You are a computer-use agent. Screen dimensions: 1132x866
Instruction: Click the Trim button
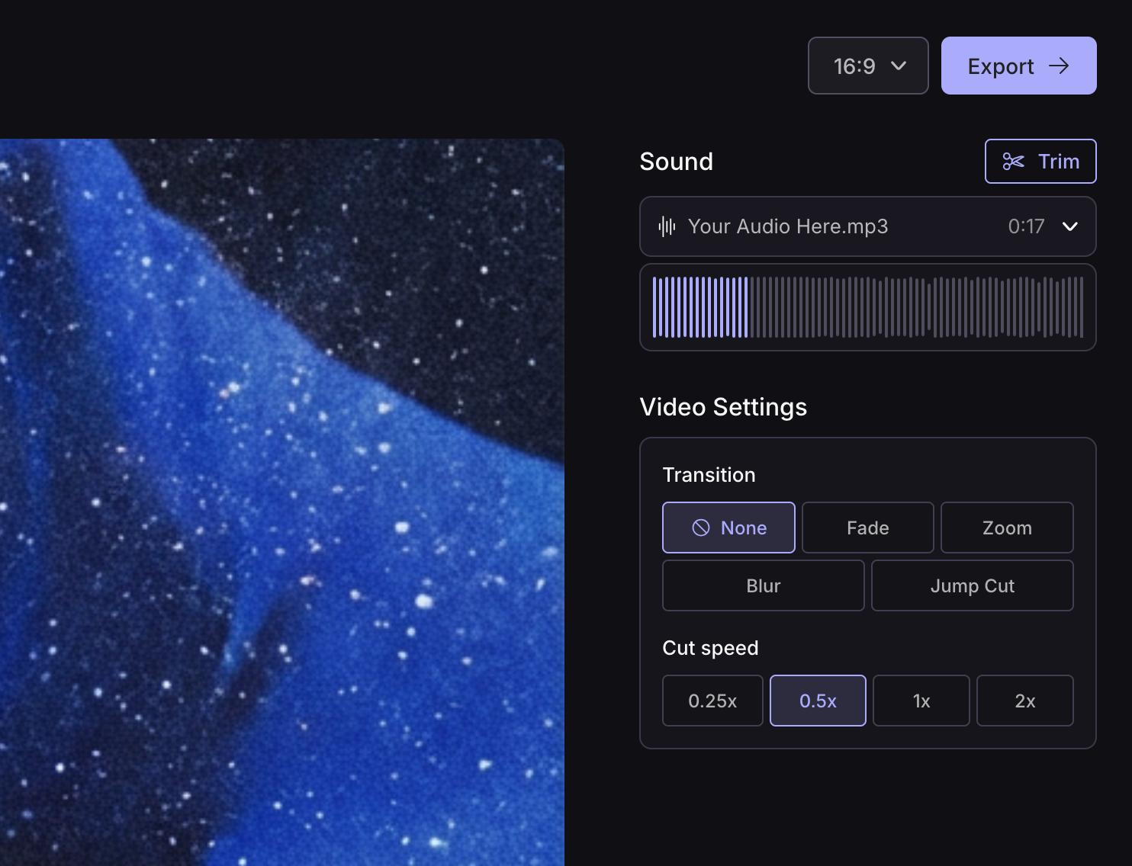1040,161
